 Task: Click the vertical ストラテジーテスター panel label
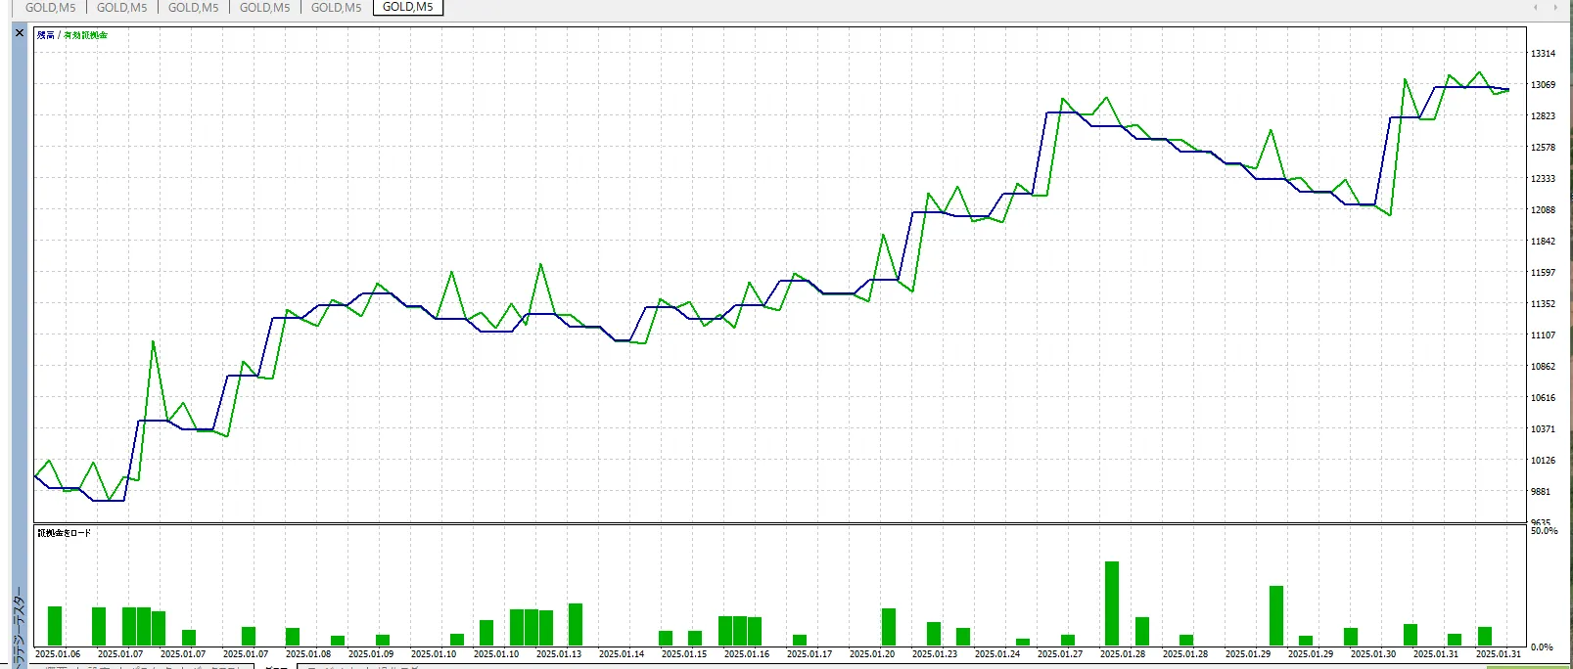click(19, 626)
